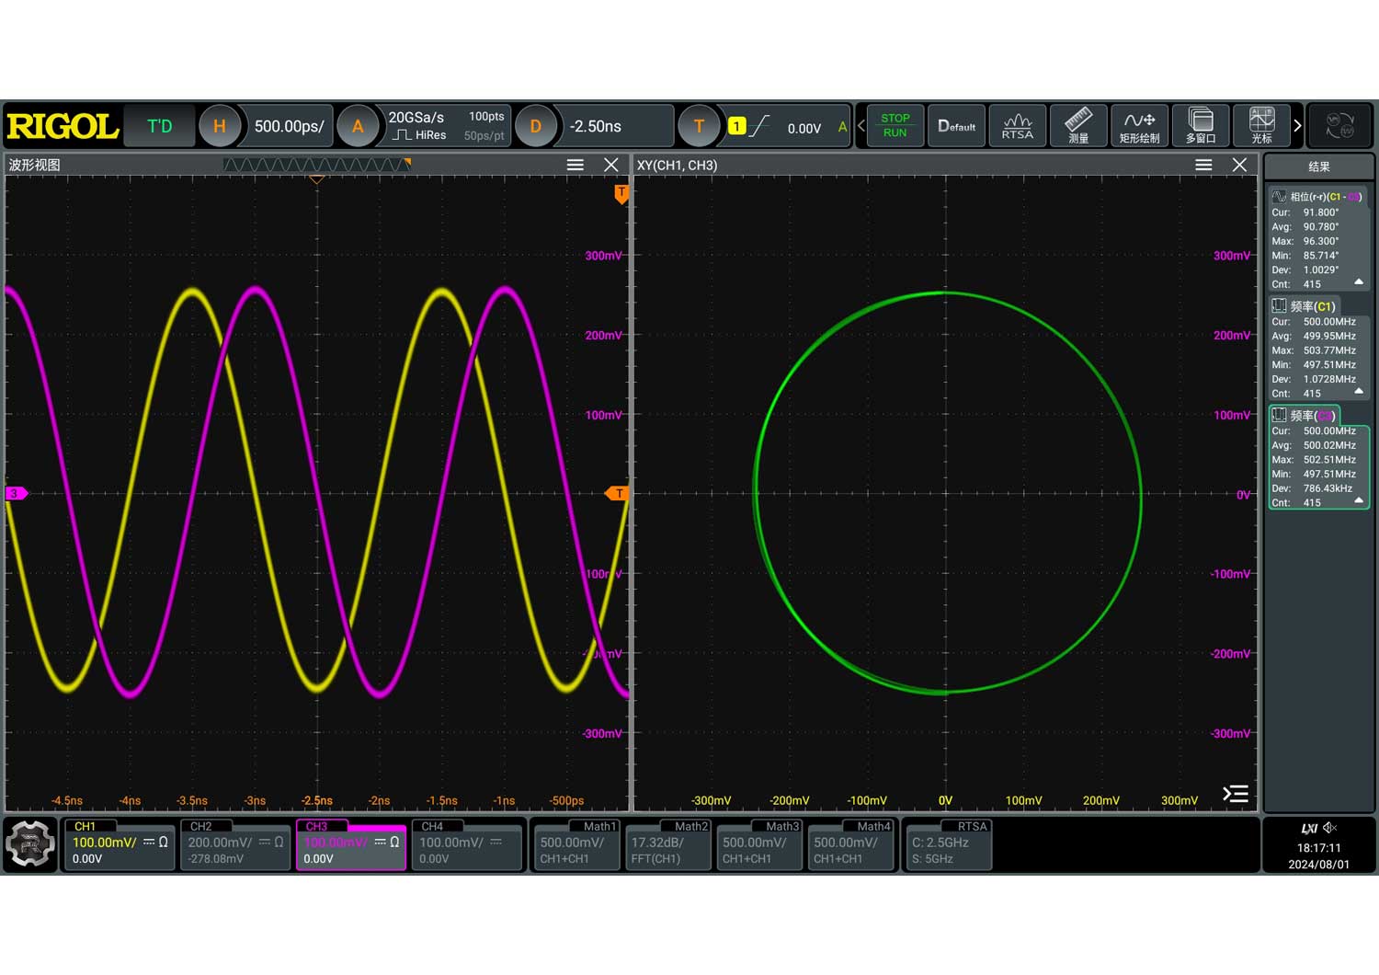Toggle STOP/RUN acquisition
The width and height of the screenshot is (1379, 975).
(895, 126)
